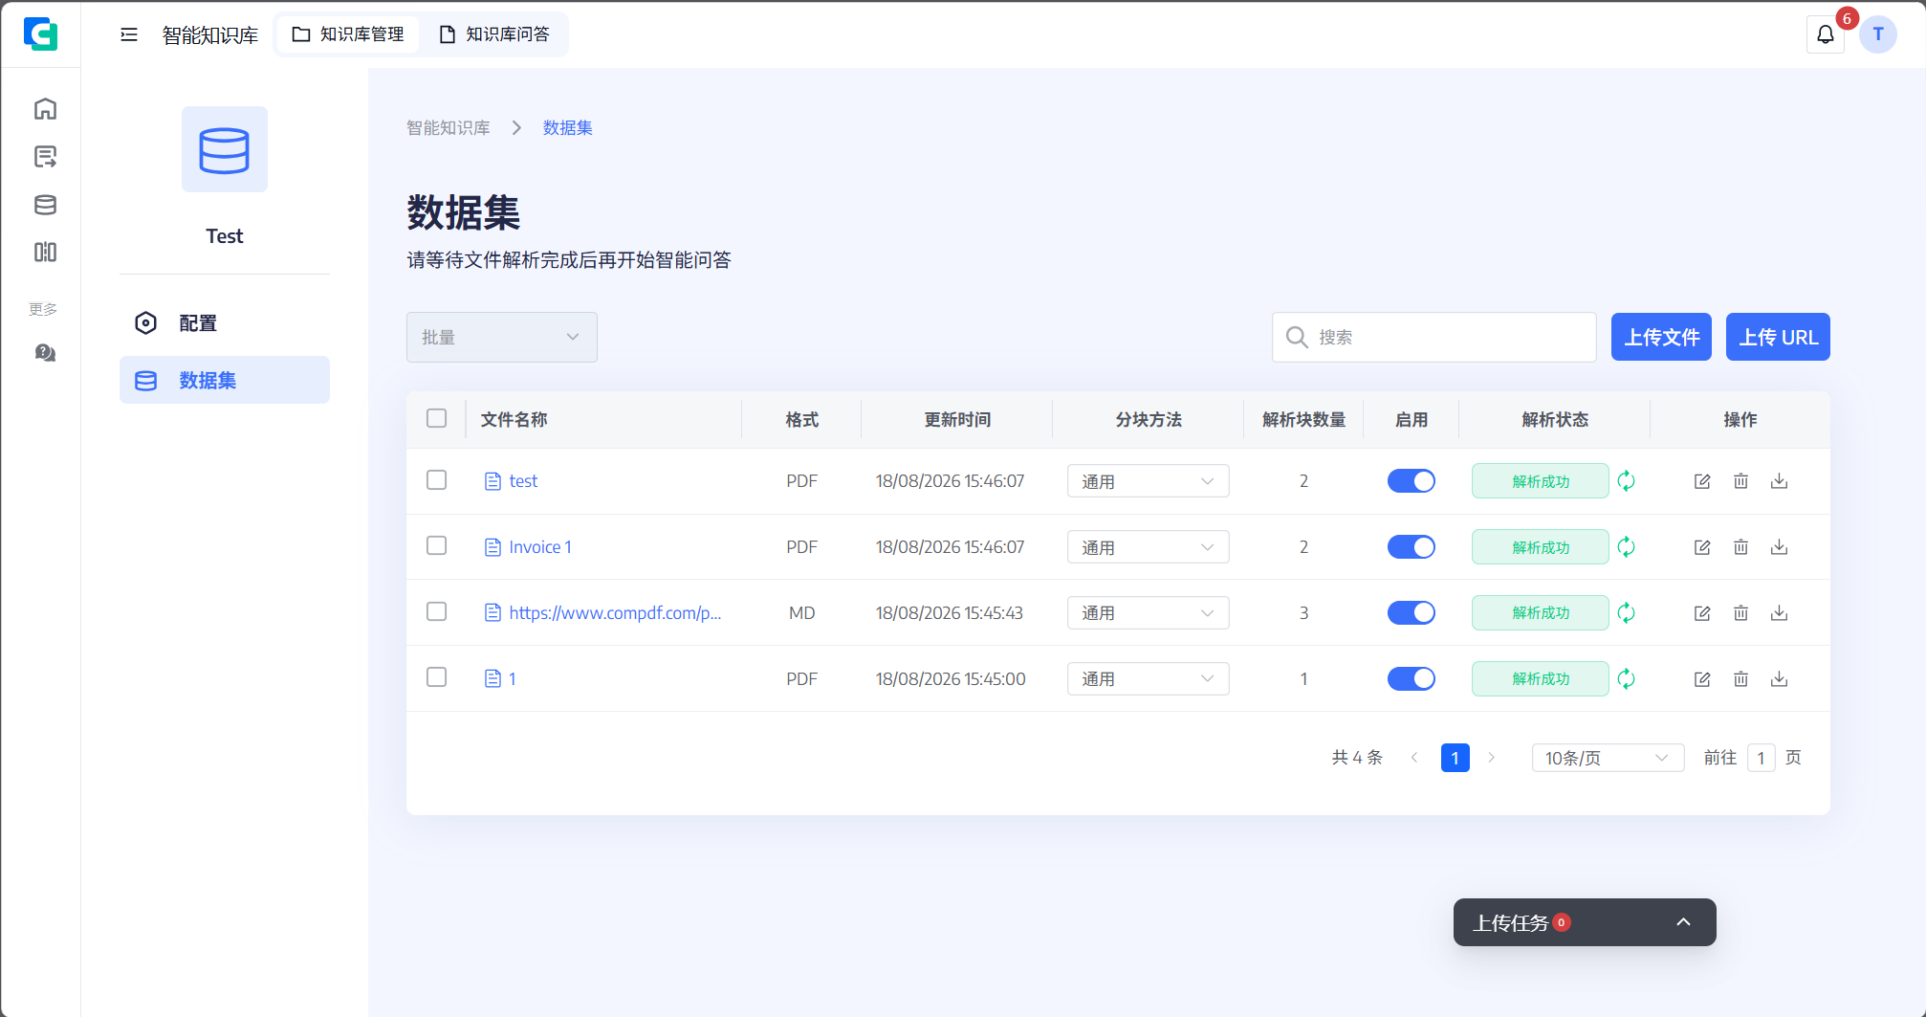The height and width of the screenshot is (1017, 1926).
Task: Select page 1 in pagination
Action: coord(1455,758)
